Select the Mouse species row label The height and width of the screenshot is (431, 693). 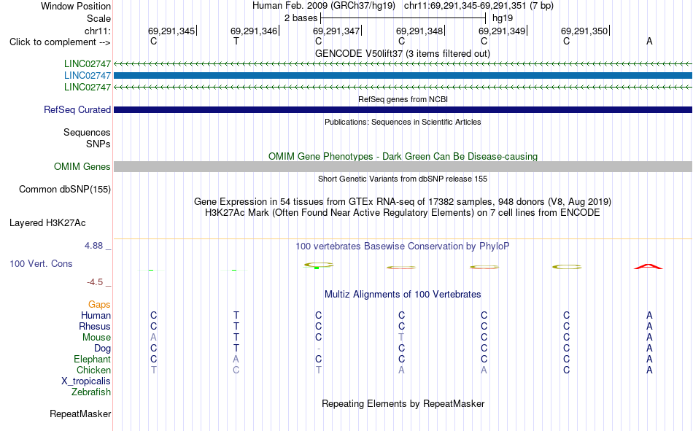[96, 337]
